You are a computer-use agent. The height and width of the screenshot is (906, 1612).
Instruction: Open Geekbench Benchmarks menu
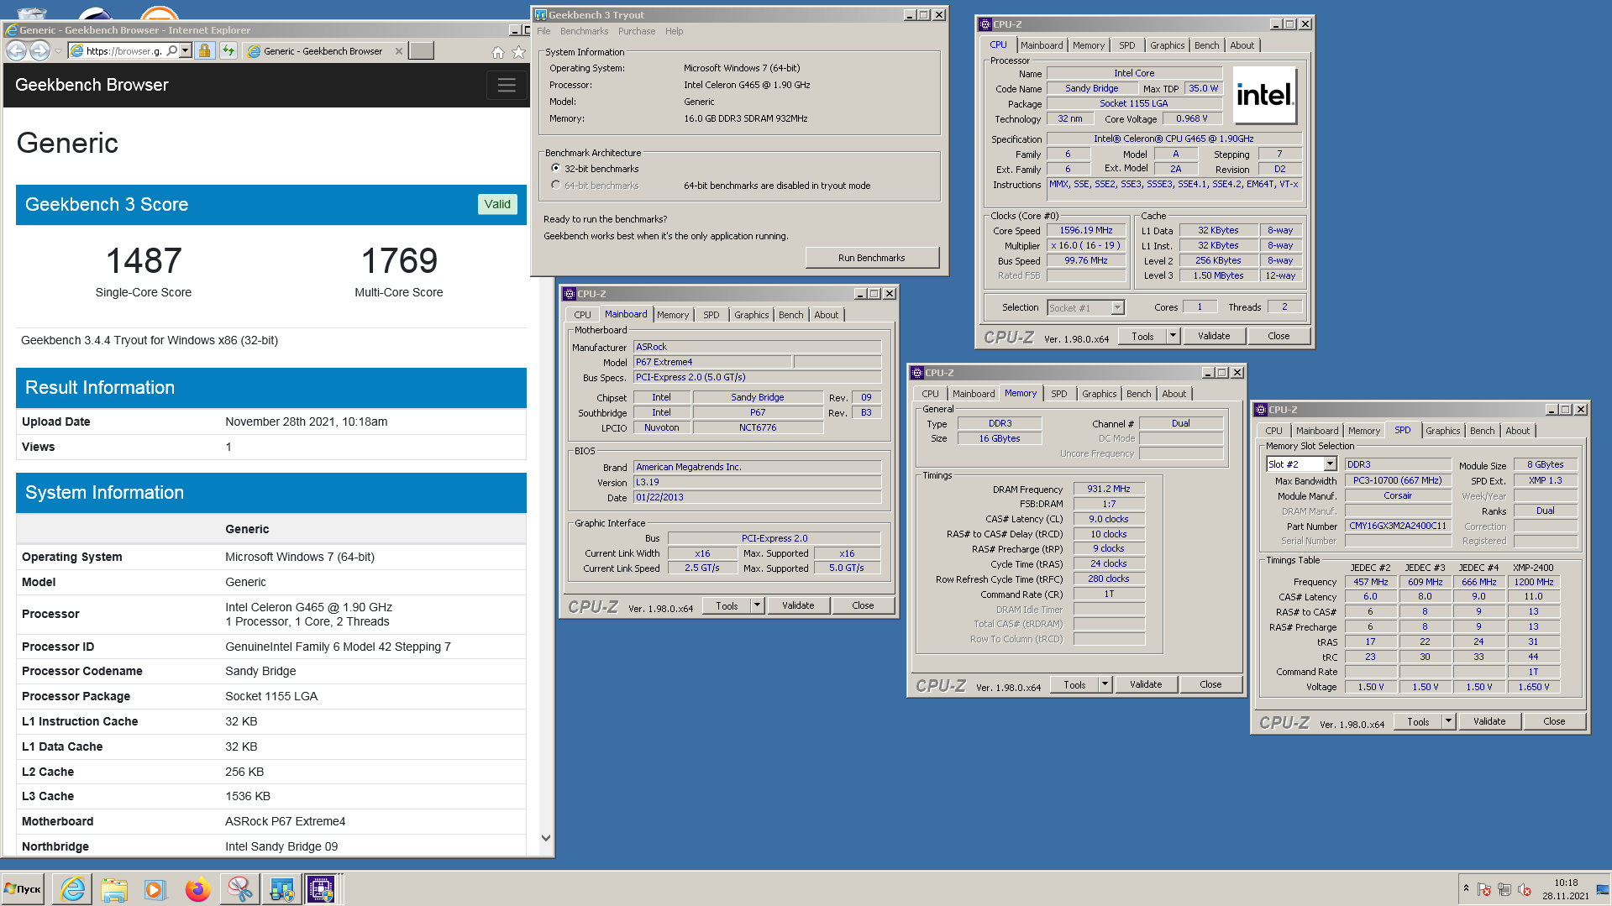(584, 31)
